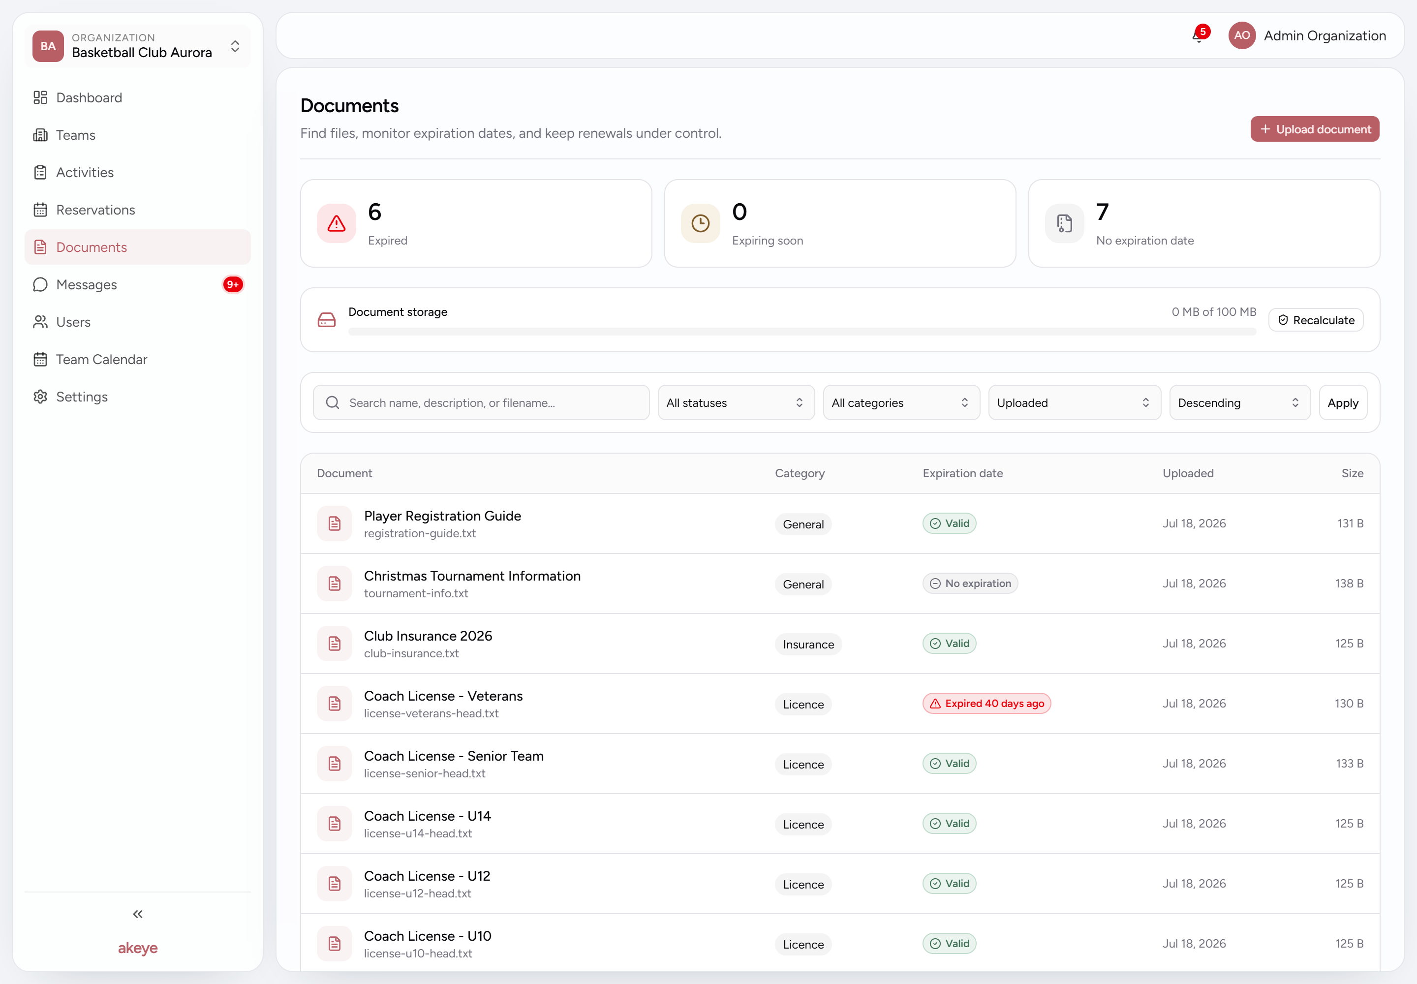
Task: Click the No expiration status badge
Action: tap(969, 583)
